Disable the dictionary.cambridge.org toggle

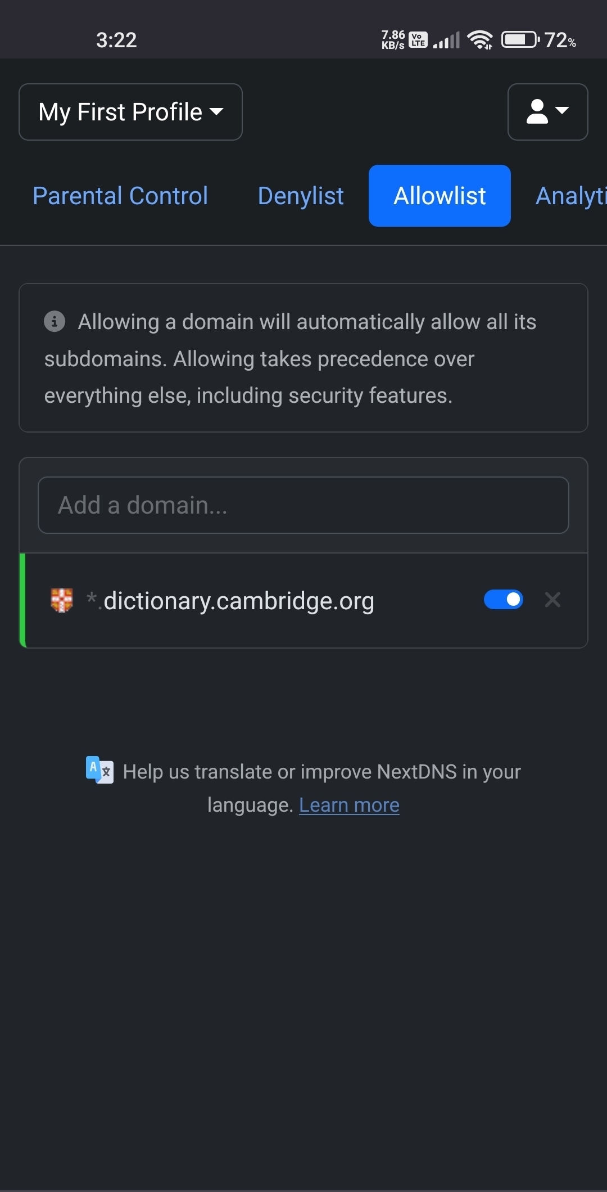point(504,600)
